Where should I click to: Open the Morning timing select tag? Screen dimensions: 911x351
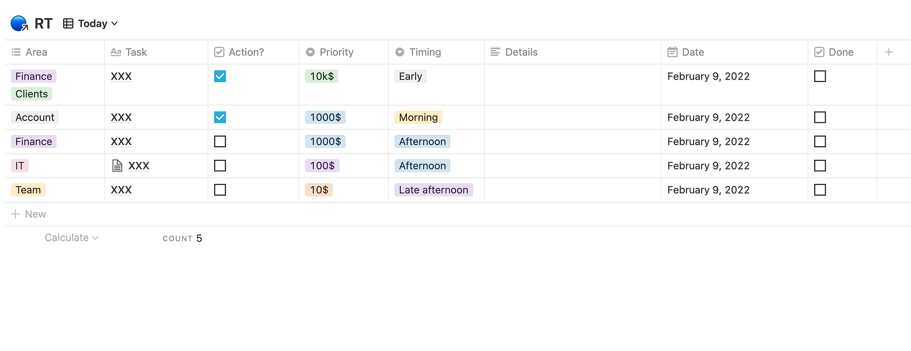pyautogui.click(x=418, y=117)
